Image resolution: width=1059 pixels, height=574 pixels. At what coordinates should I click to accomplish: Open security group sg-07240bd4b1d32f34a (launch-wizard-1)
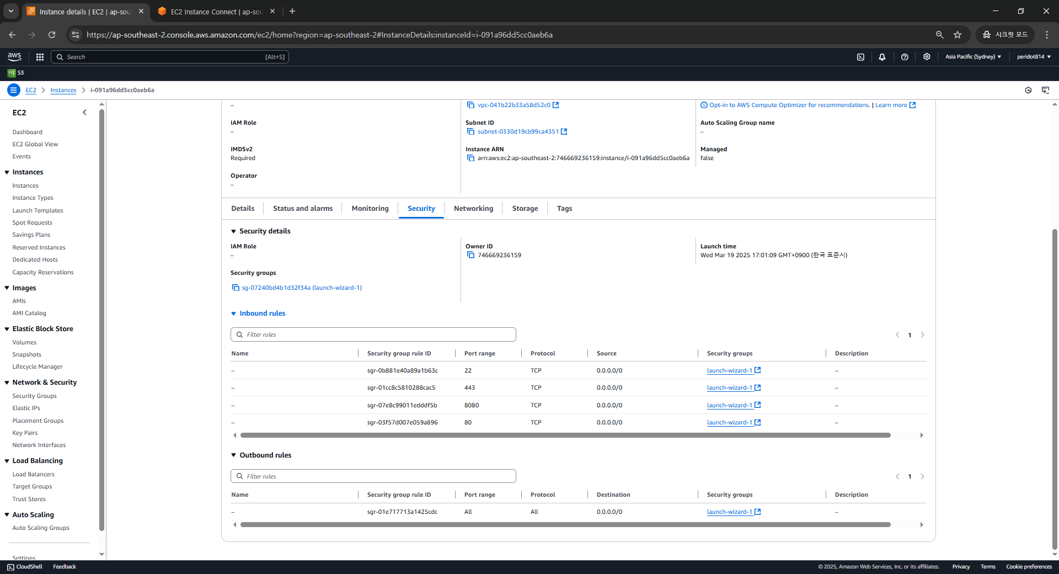pyautogui.click(x=302, y=288)
